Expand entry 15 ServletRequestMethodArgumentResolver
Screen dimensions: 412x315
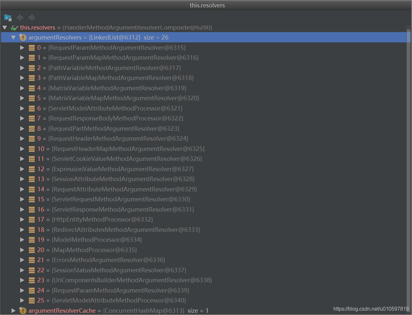click(x=22, y=199)
